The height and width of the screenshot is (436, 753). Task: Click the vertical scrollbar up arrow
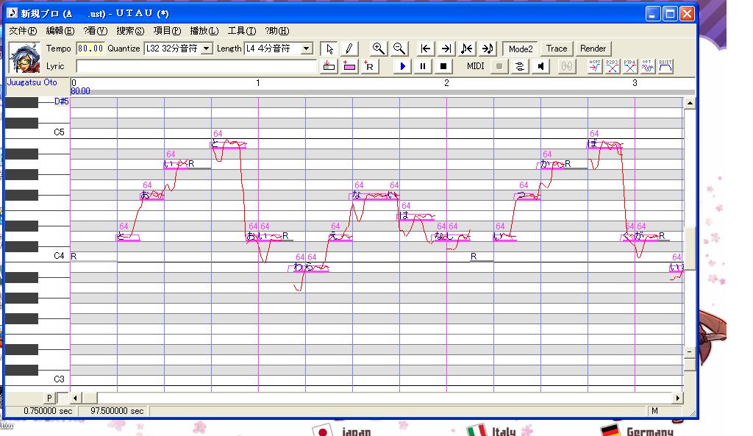click(x=690, y=103)
